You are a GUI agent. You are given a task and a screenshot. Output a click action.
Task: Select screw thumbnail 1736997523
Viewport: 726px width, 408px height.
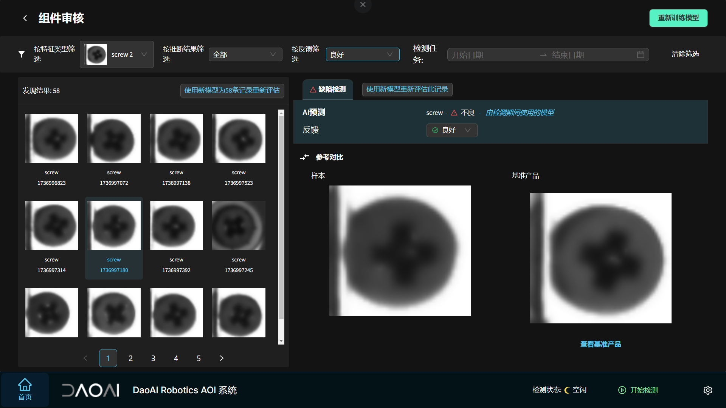[x=239, y=139]
